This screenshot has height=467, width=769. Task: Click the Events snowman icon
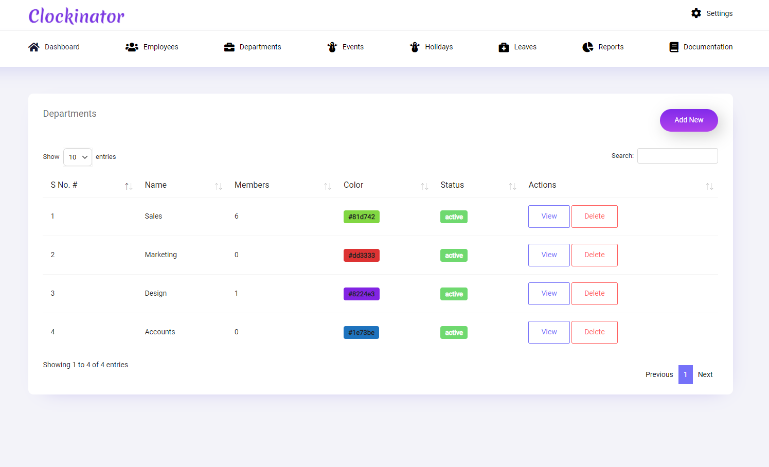(x=332, y=47)
